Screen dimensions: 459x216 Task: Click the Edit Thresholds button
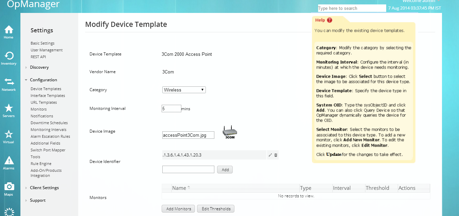coord(216,209)
